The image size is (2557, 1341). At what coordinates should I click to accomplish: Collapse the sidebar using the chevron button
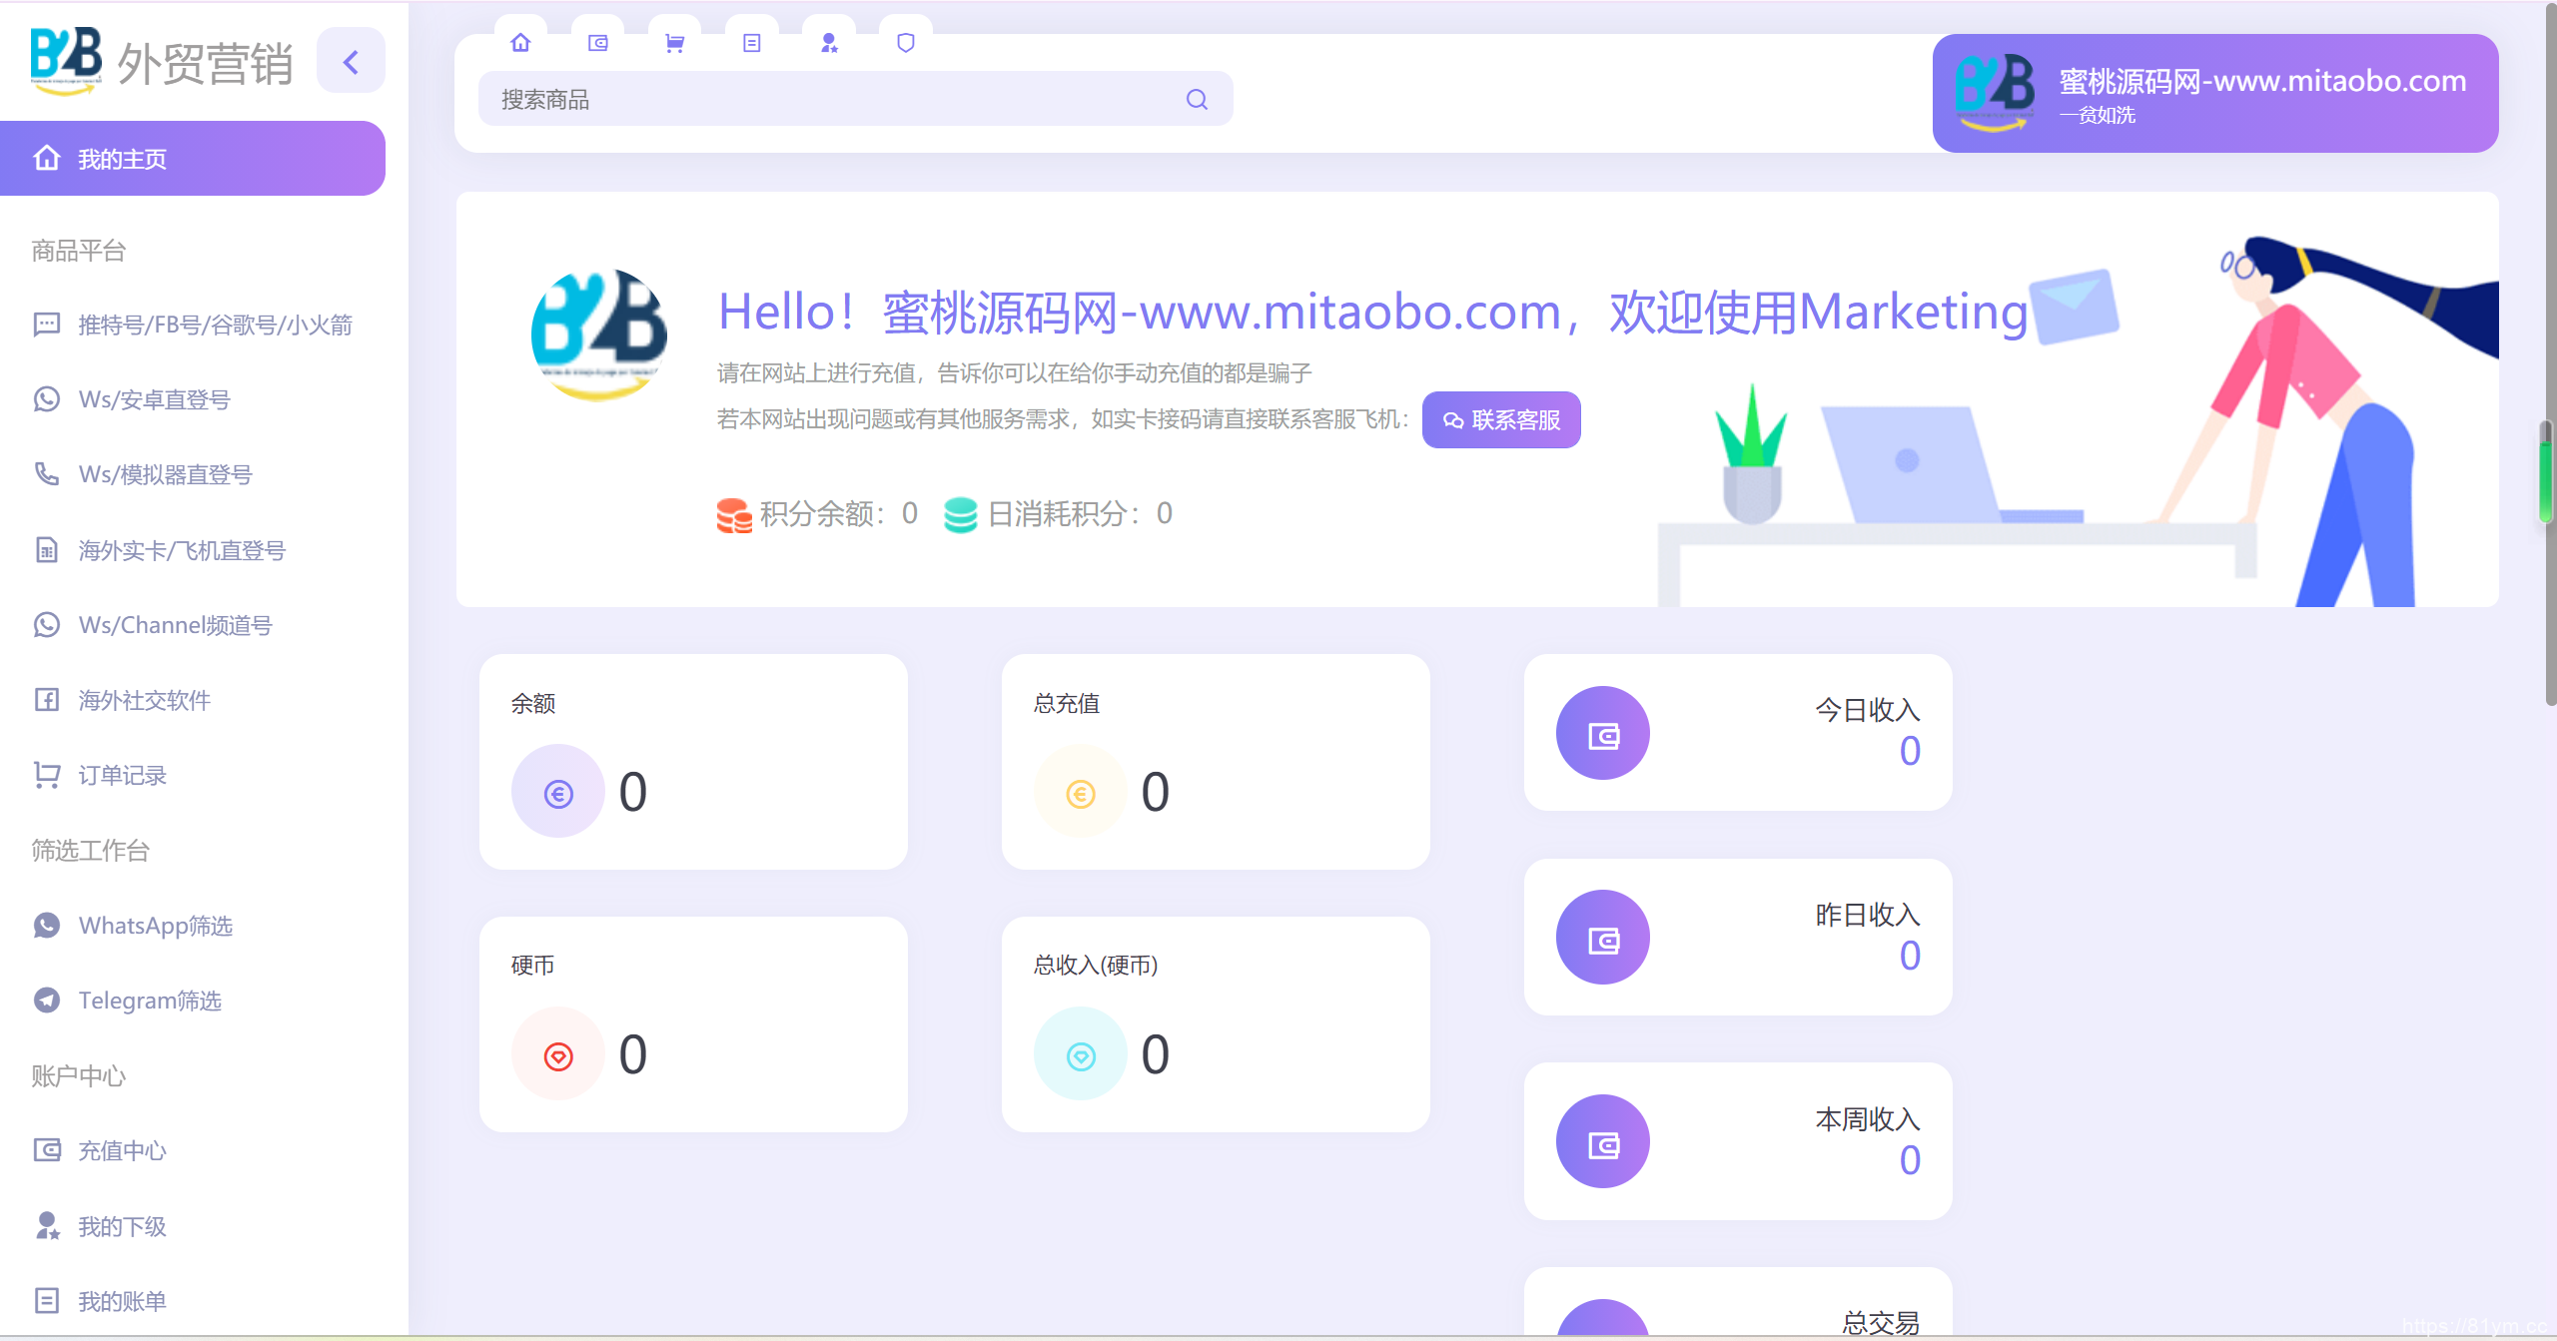[x=351, y=61]
